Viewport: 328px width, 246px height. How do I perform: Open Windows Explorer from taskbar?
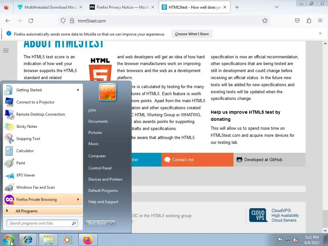tap(48, 240)
